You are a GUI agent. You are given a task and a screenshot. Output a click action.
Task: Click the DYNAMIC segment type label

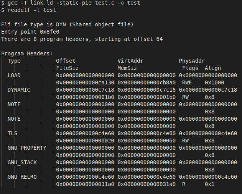coord(19,90)
